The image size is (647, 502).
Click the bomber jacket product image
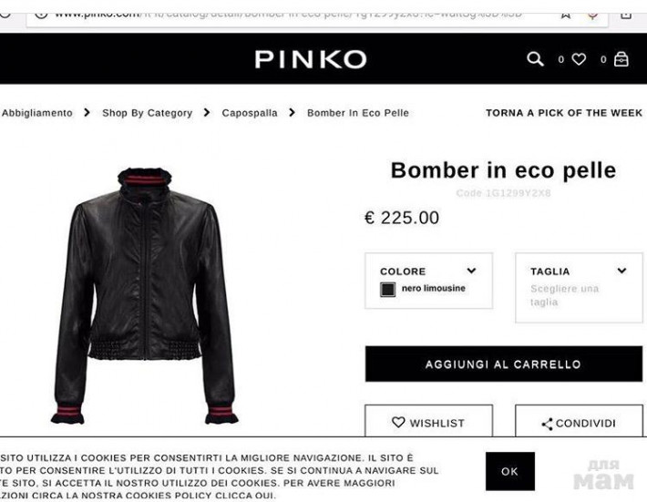click(144, 295)
